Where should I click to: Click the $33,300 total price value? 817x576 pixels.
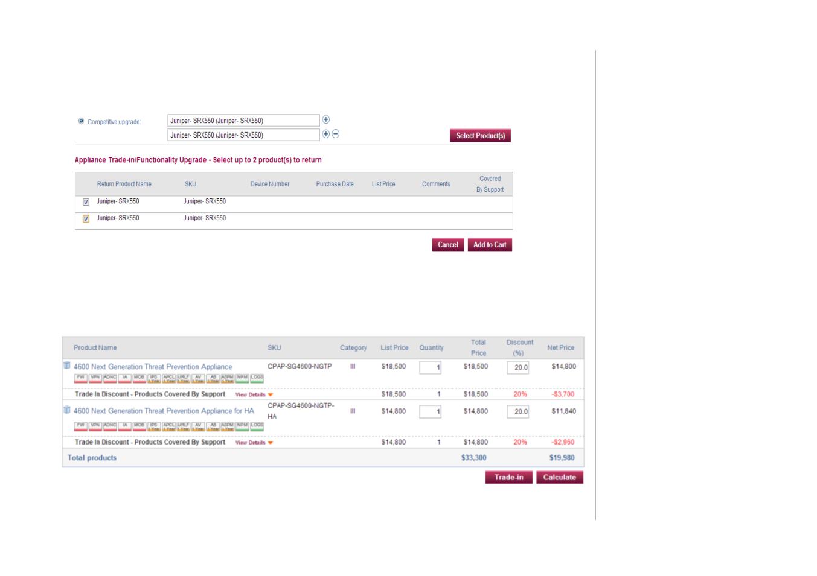[474, 458]
